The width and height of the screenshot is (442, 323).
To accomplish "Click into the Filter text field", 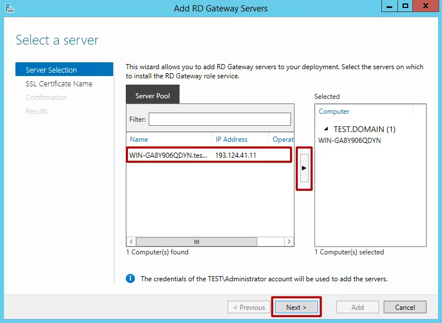I will tap(220, 119).
